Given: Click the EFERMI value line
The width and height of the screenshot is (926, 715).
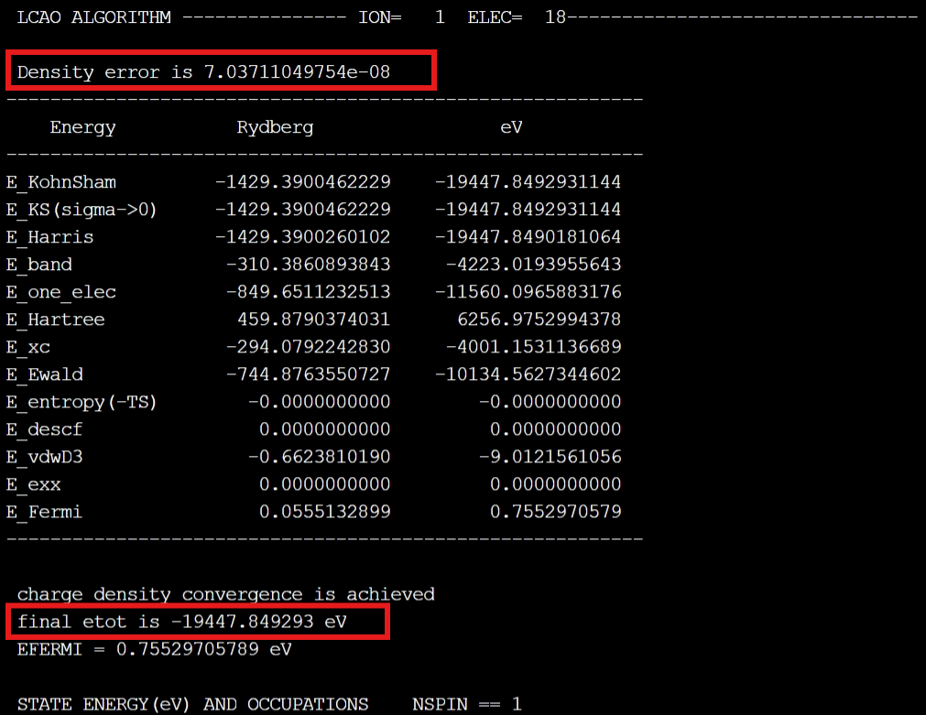Looking at the screenshot, I should pyautogui.click(x=154, y=650).
